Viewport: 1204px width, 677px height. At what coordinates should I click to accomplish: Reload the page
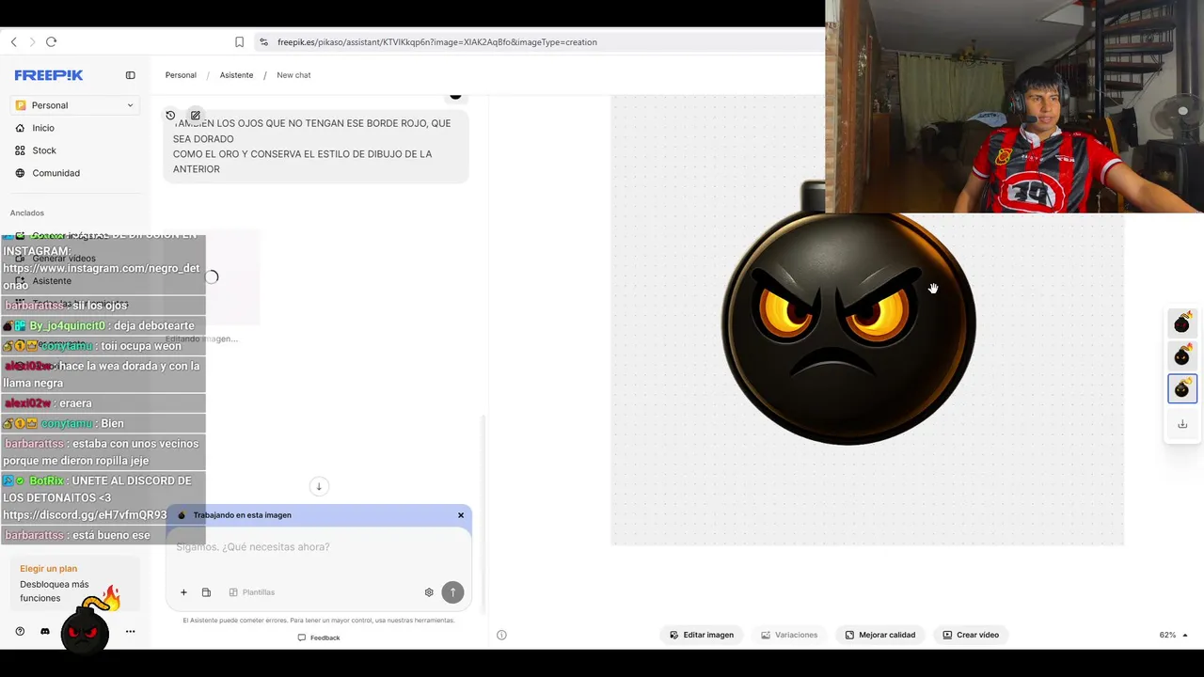point(52,42)
